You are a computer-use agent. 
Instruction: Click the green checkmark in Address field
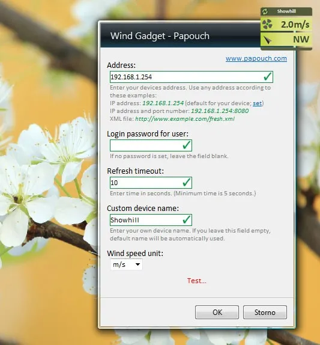coord(268,76)
